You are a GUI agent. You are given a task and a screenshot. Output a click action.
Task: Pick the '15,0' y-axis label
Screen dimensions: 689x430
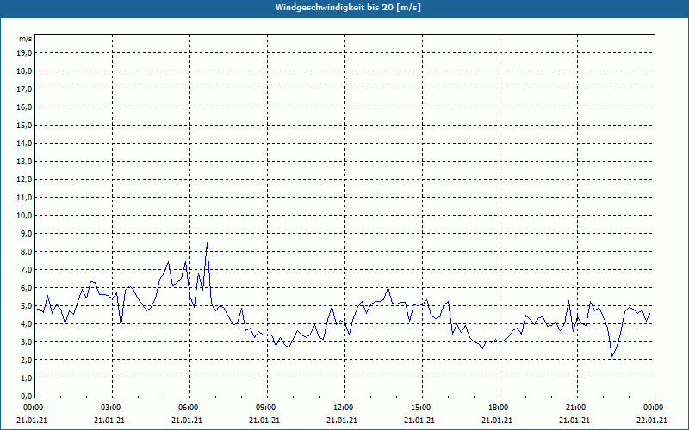click(25, 125)
